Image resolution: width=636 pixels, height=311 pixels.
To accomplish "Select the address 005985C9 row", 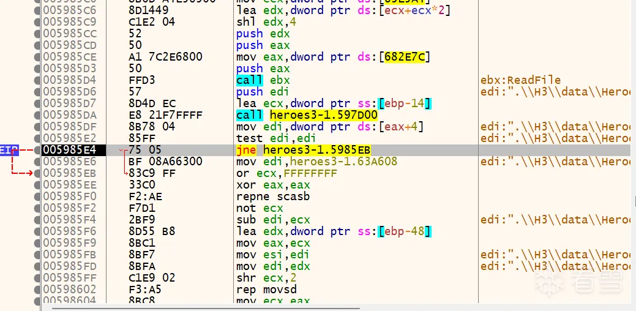I will click(70, 22).
